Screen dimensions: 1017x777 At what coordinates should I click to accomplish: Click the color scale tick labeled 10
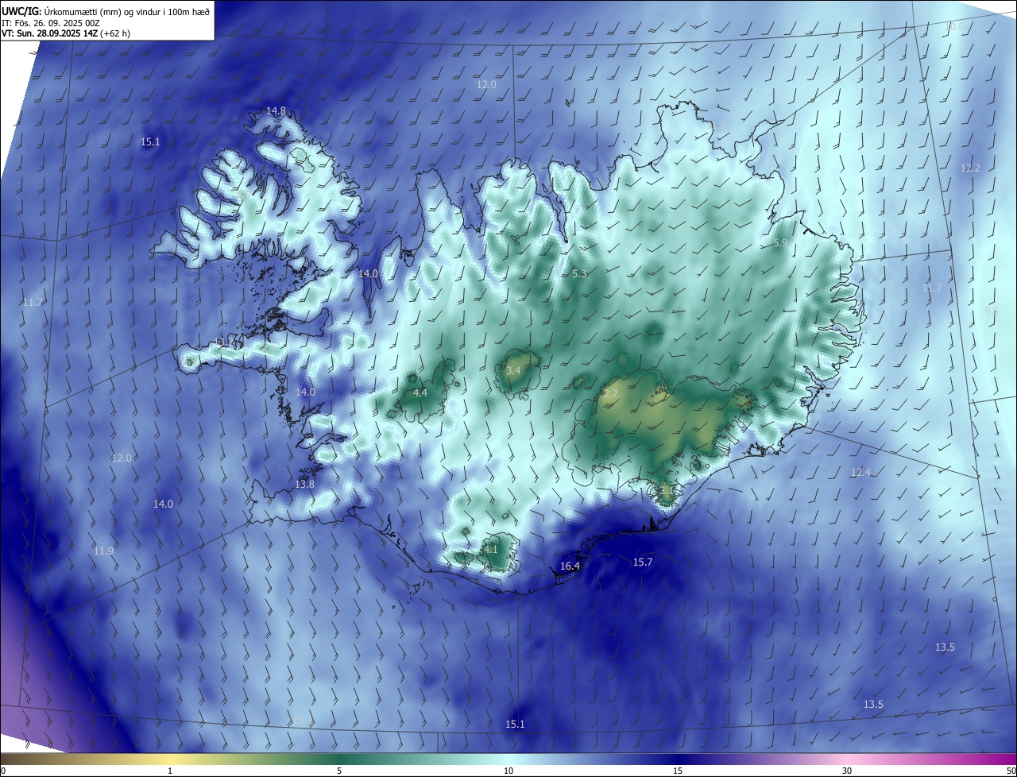[x=508, y=771]
